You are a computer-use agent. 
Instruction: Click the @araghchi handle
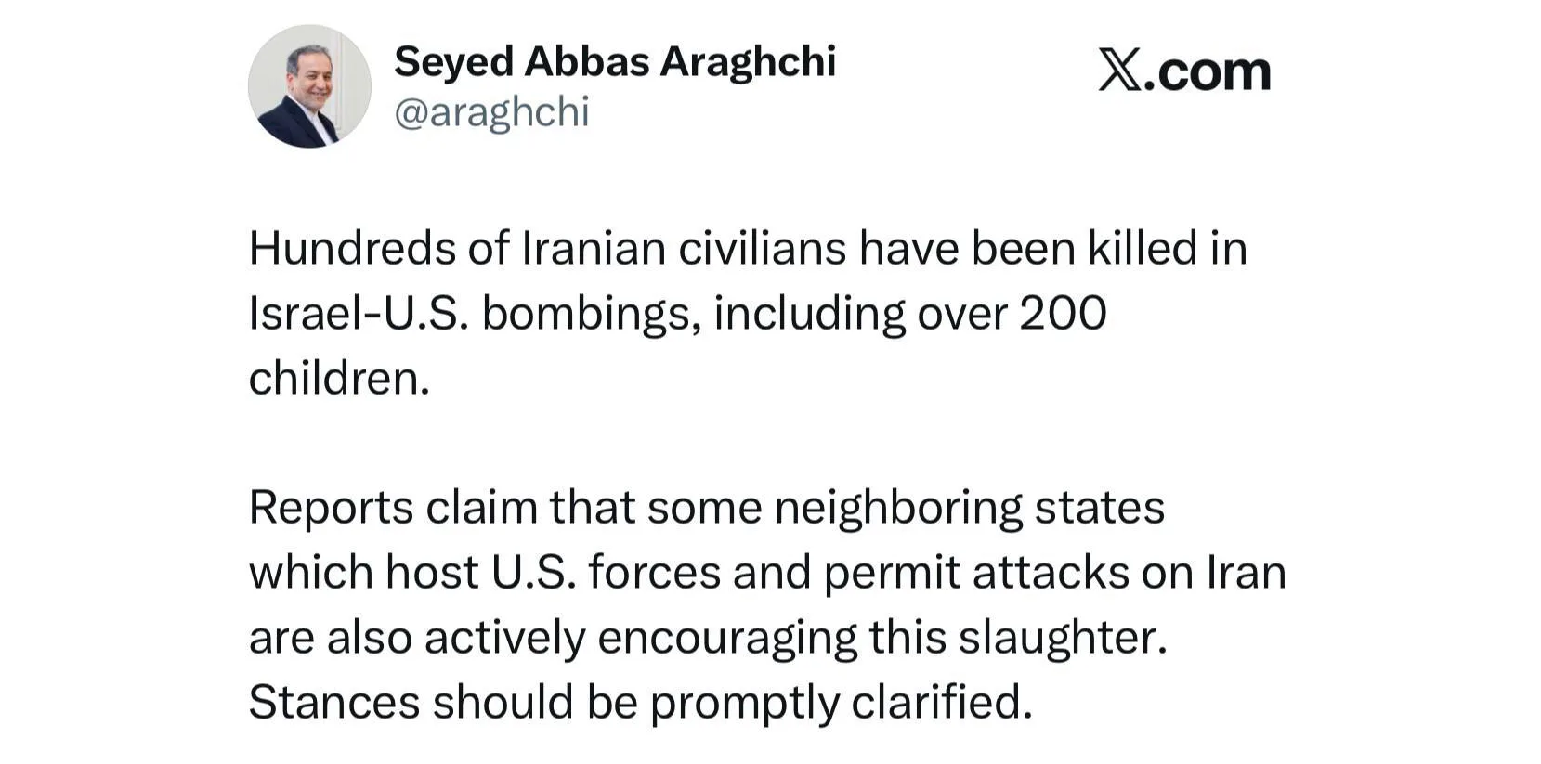[x=491, y=112]
